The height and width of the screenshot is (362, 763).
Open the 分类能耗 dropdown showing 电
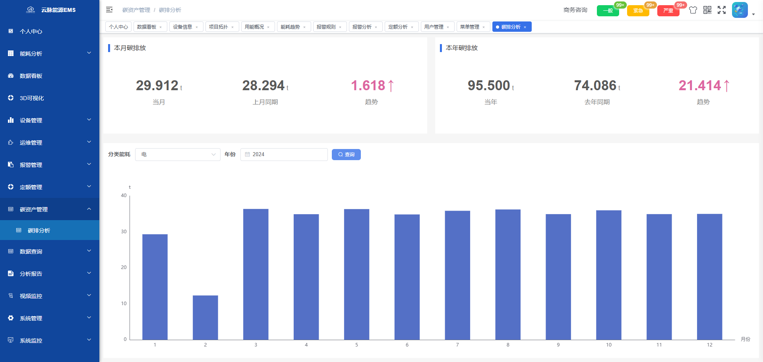178,155
